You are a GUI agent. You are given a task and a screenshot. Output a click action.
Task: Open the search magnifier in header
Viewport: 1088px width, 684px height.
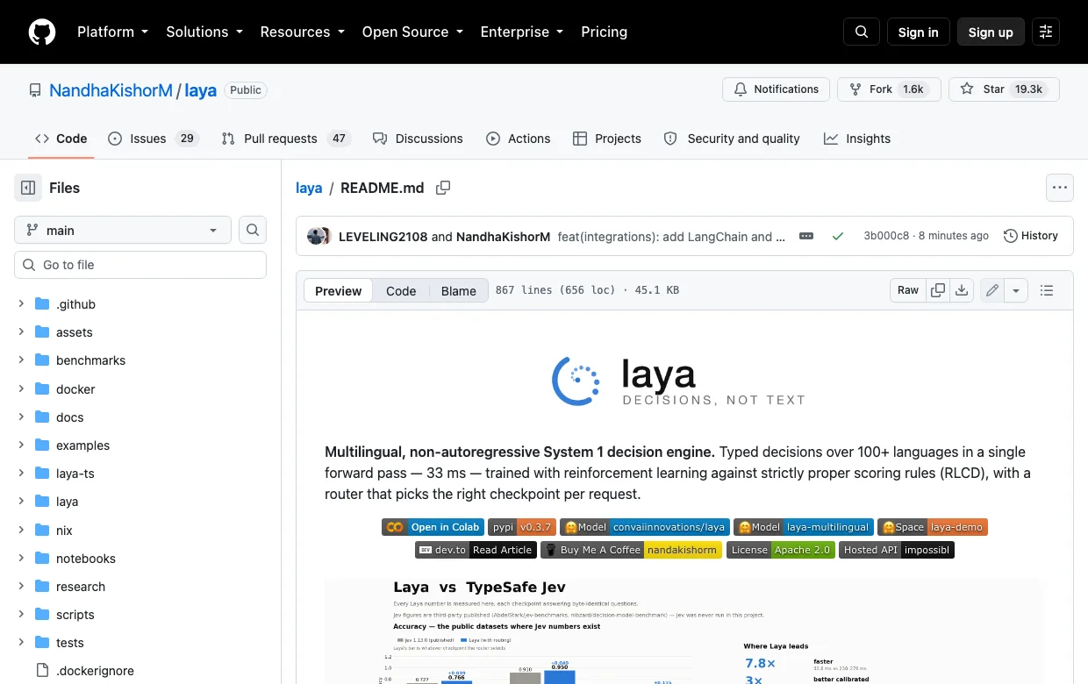862,32
